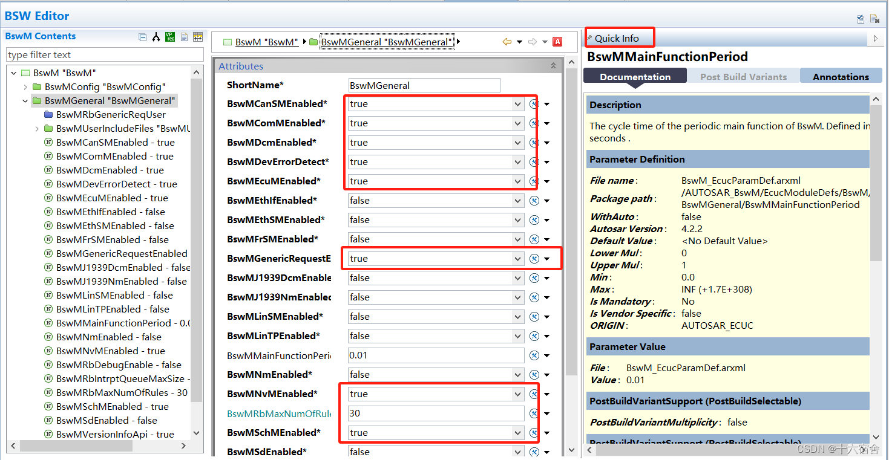Click the red A icon in breadcrumb bar
889x460 pixels.
557,42
